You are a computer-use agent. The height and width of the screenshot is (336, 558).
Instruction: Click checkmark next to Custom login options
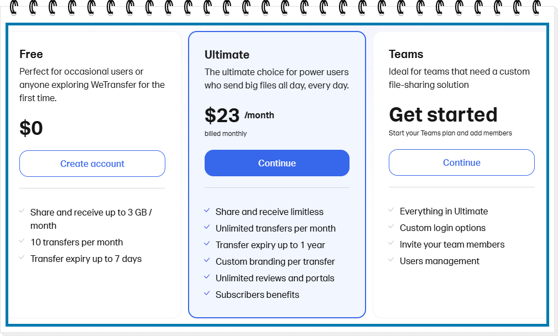pos(391,227)
